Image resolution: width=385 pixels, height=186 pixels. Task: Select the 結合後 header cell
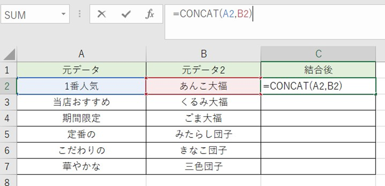tap(318, 70)
